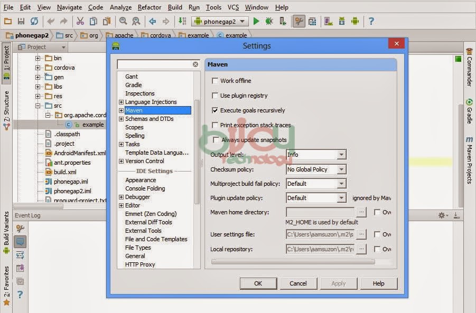Browse for Maven home directory
Viewport: 476px width, 313px height.
click(x=361, y=212)
